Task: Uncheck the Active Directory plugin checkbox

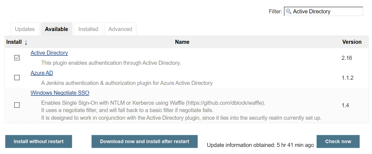Action: pos(17,58)
